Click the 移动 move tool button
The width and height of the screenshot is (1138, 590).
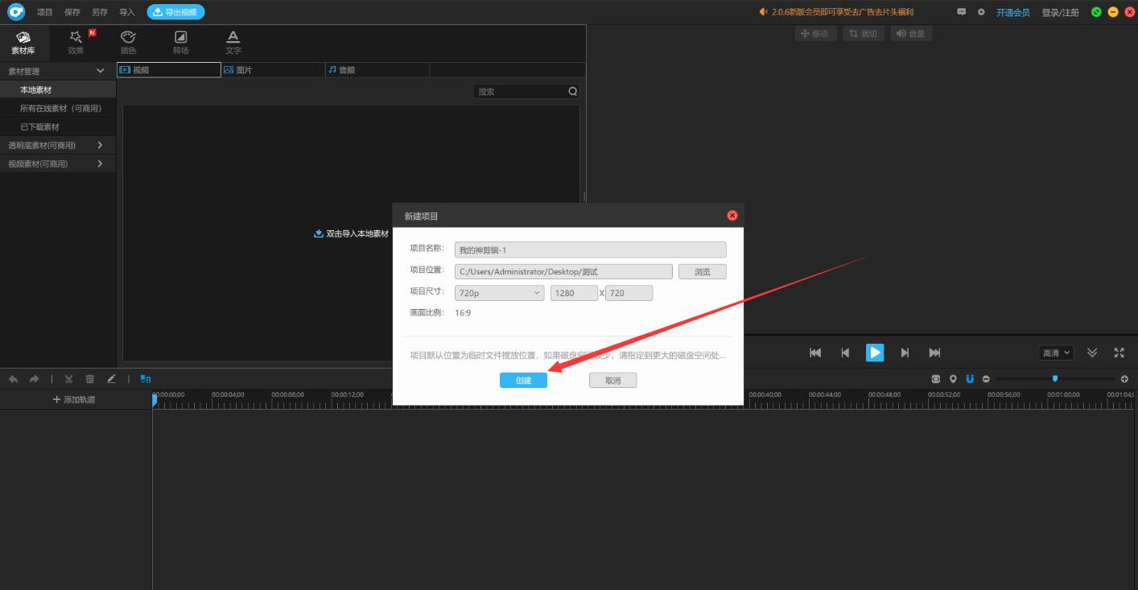click(x=814, y=34)
